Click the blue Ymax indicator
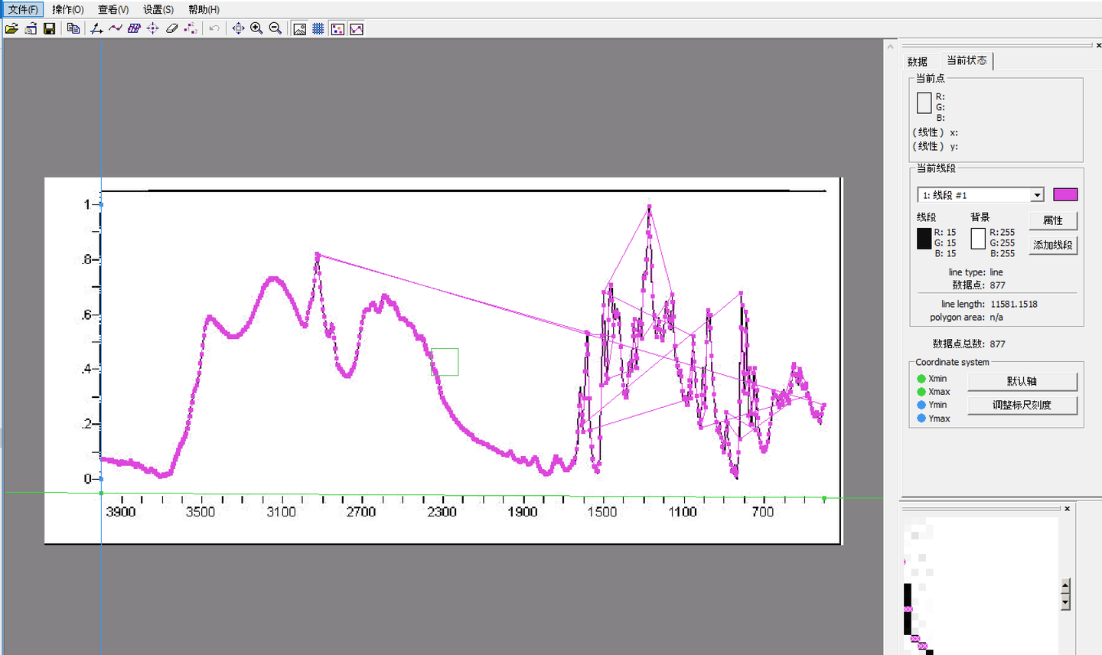This screenshot has height=655, width=1102. point(921,419)
